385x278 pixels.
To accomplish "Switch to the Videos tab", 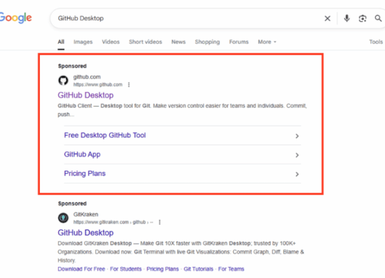I will tap(111, 42).
